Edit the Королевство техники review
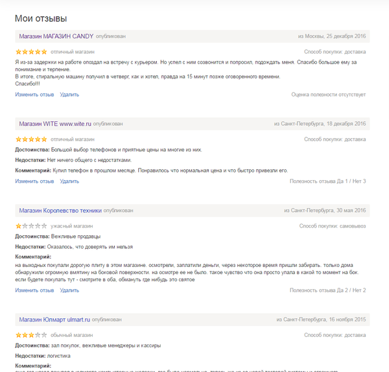Screen dimensions: 389x372 [x=34, y=290]
